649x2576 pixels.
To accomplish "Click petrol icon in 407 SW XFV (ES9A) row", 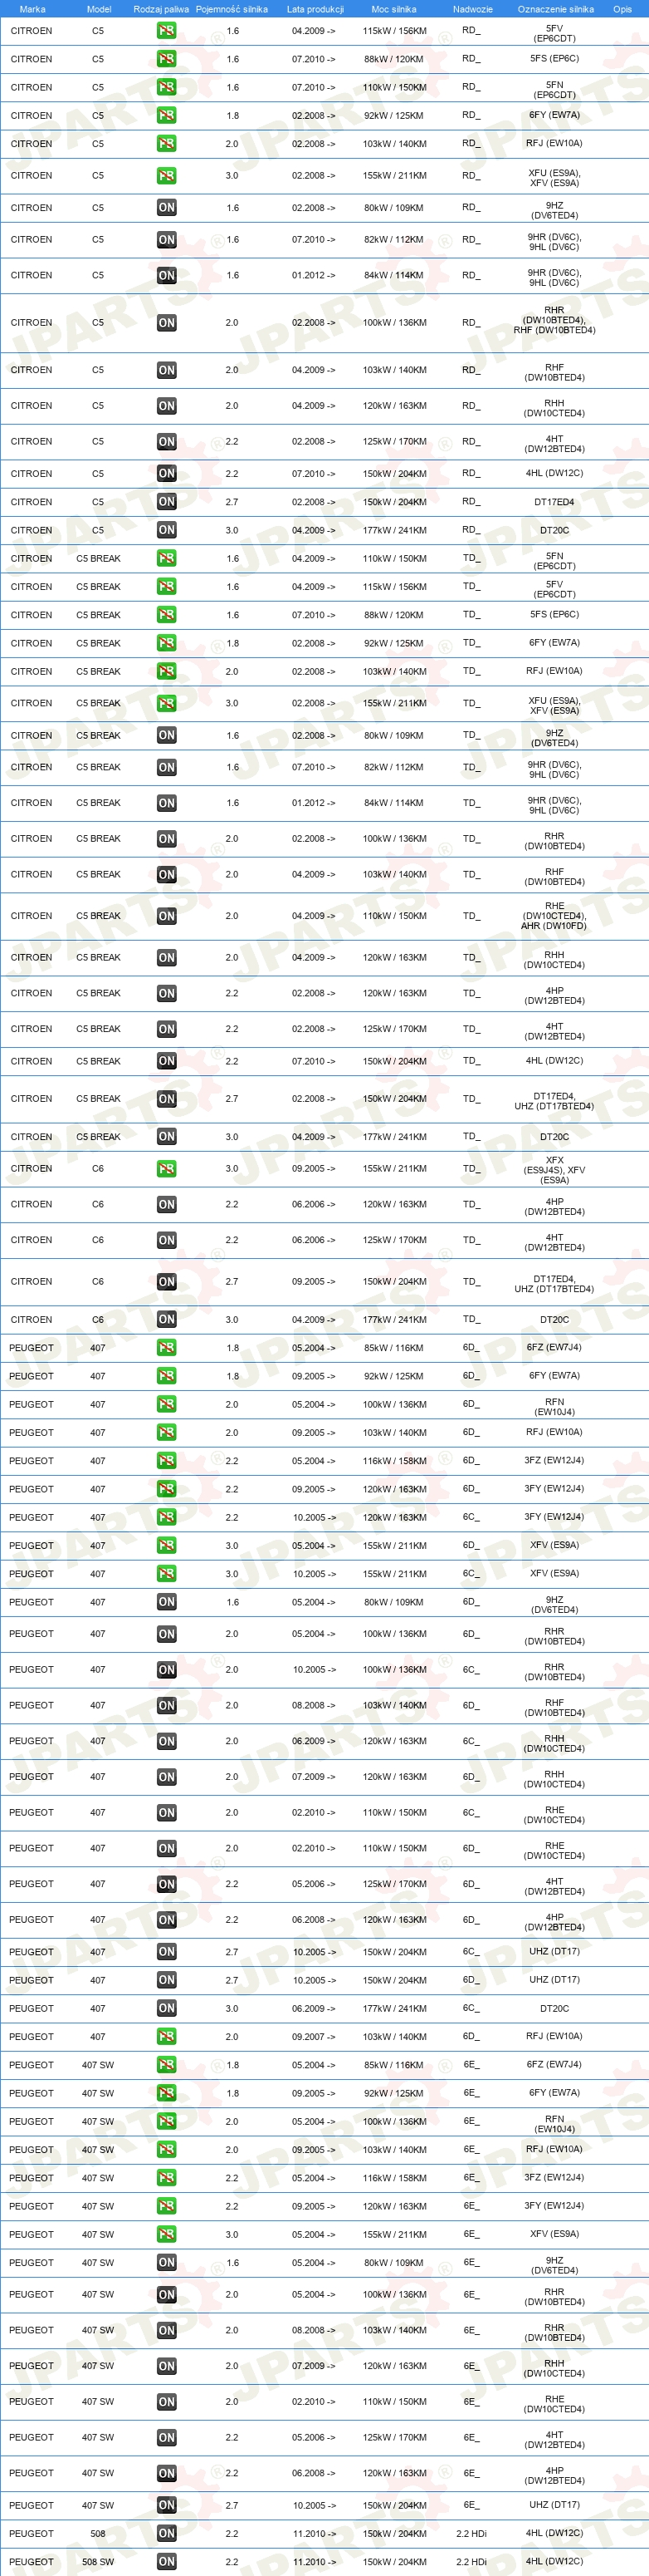I will (167, 2234).
